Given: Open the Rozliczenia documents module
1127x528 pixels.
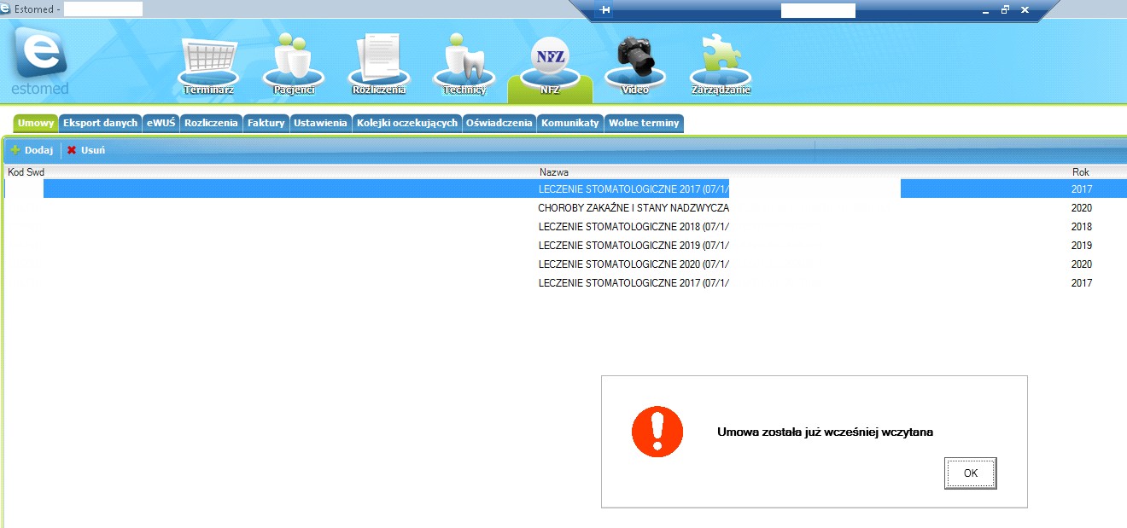Looking at the screenshot, I should 378,65.
